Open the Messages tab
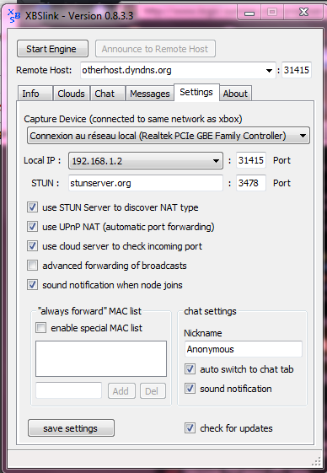This screenshot has height=473, width=327. [x=150, y=94]
